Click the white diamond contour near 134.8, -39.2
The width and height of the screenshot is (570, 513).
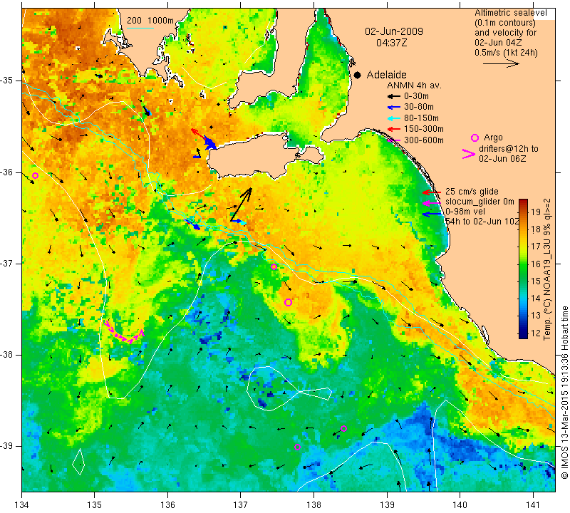(78, 462)
